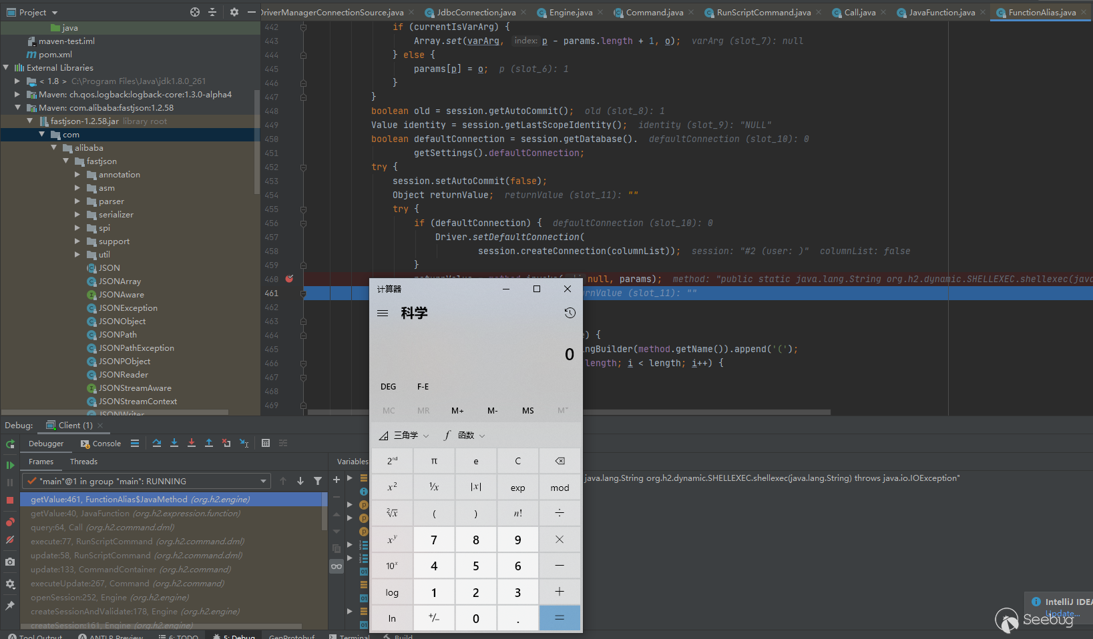
Task: Expand the annotation package folder
Action: click(x=77, y=175)
